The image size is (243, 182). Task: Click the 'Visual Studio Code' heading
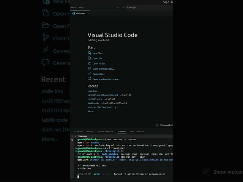(x=112, y=35)
